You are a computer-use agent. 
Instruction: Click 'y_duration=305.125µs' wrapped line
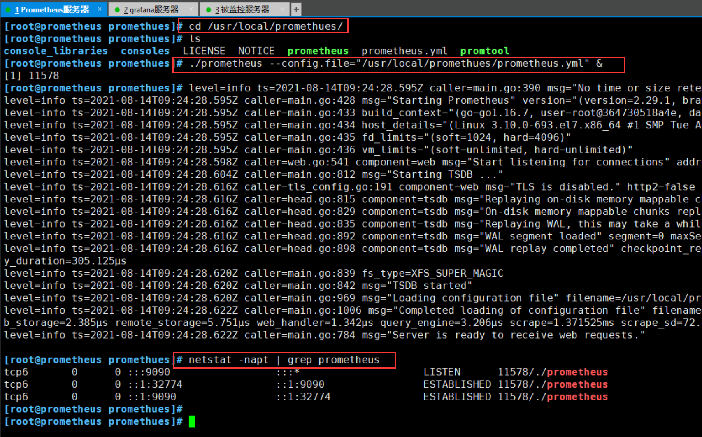(65, 261)
